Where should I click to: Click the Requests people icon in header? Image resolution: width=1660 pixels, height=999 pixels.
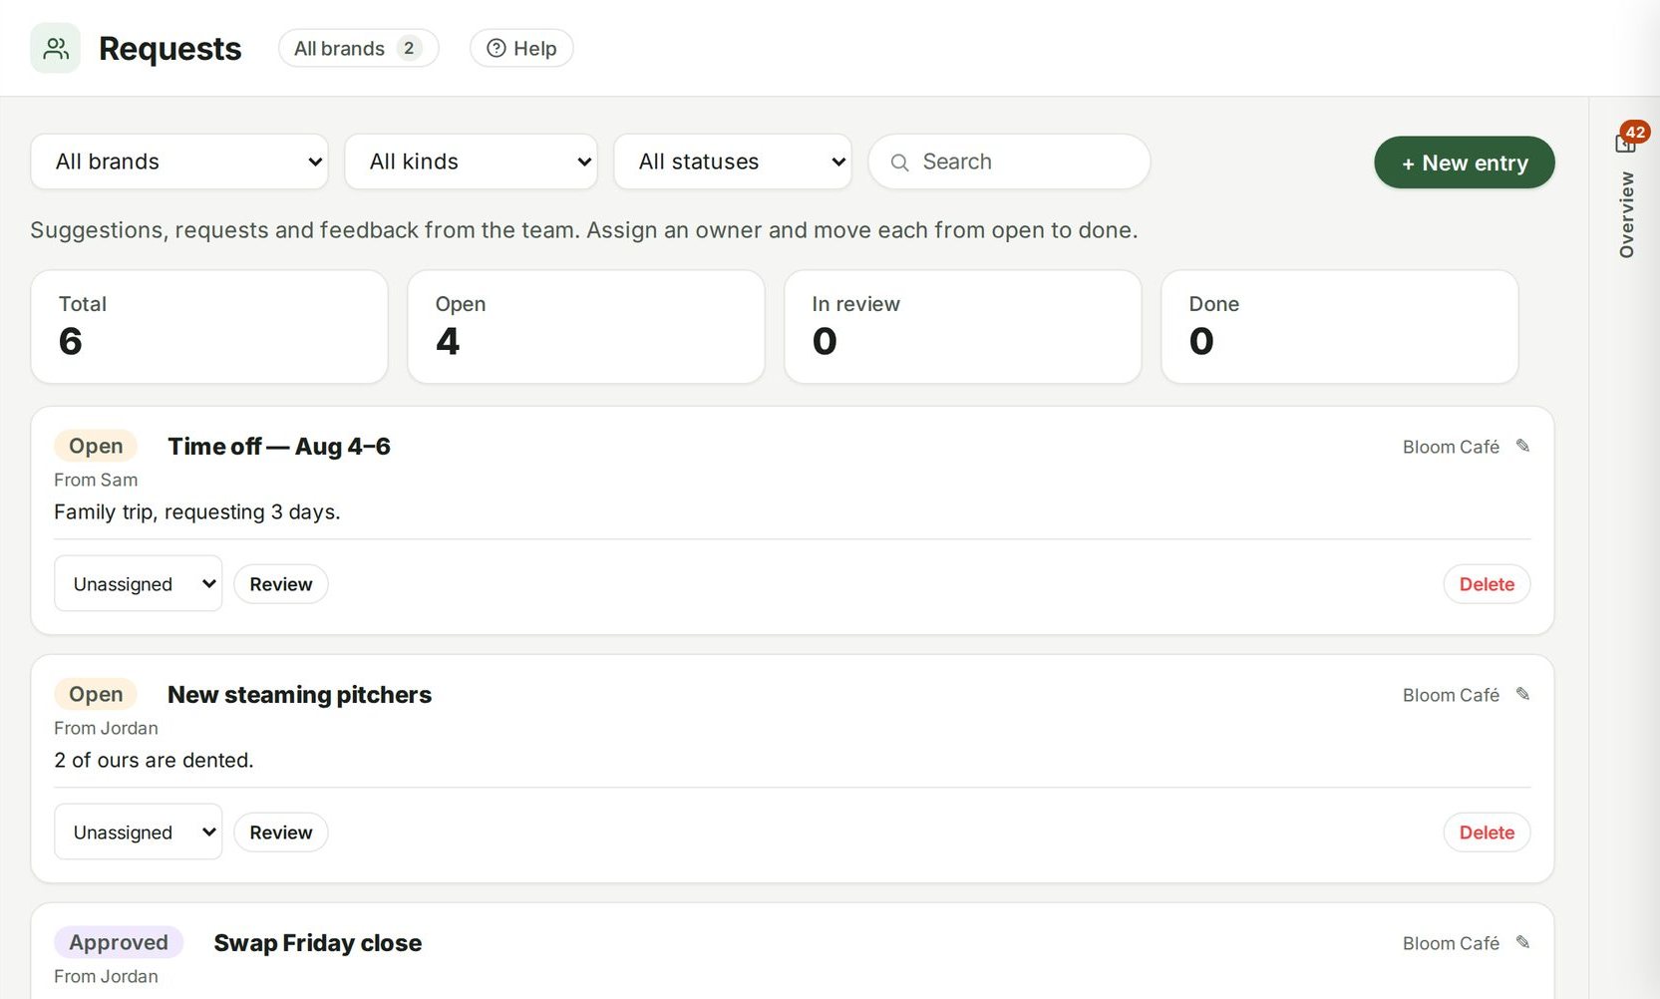pos(55,48)
